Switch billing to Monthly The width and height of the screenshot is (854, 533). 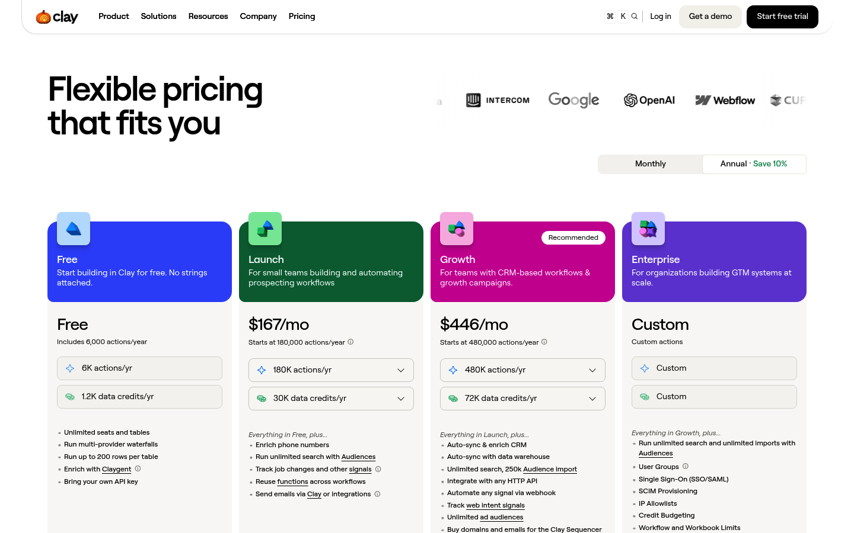651,164
